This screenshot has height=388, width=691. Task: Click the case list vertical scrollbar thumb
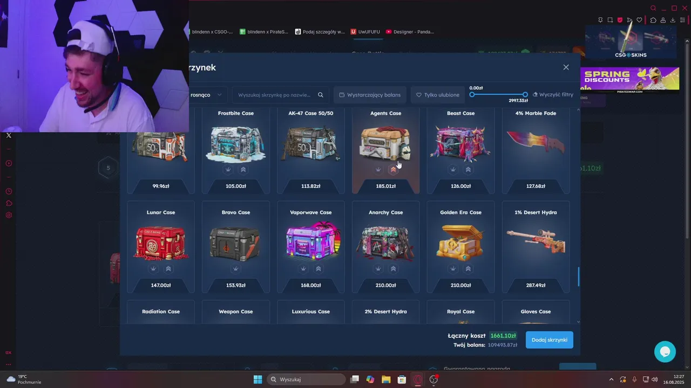[x=579, y=277]
